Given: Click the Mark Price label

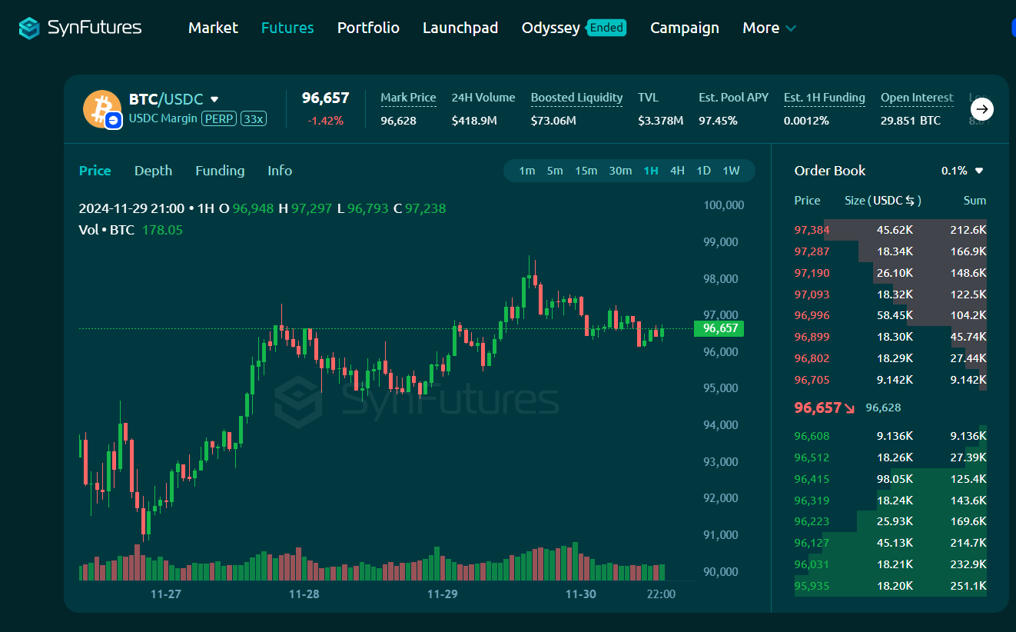Looking at the screenshot, I should tap(408, 98).
